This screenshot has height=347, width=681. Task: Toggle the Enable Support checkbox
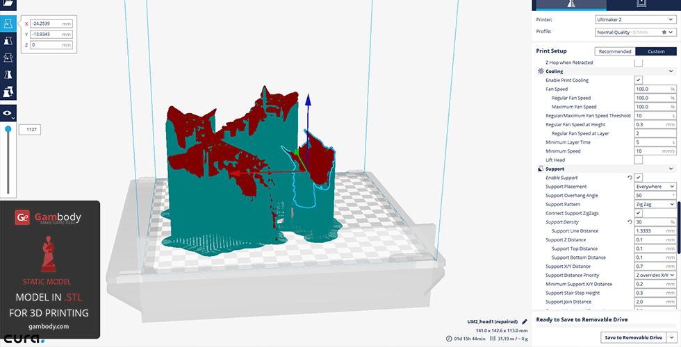tap(638, 178)
